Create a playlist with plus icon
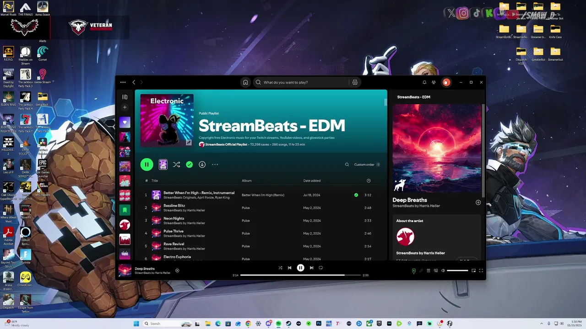The image size is (586, 329). [125, 107]
